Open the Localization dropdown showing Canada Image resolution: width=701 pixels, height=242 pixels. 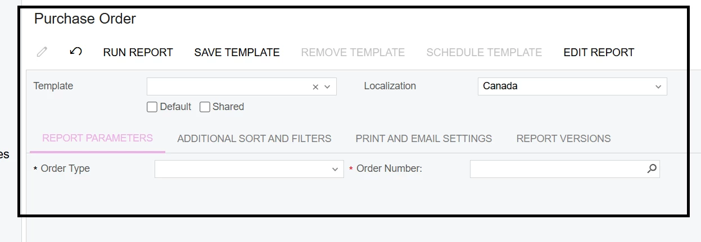pyautogui.click(x=572, y=86)
